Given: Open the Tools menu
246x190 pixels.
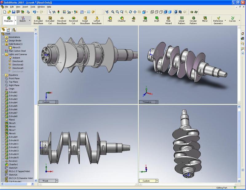Looking at the screenshot, I should 33,6.
